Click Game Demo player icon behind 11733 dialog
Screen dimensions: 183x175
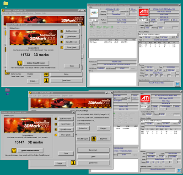click(x=46, y=80)
